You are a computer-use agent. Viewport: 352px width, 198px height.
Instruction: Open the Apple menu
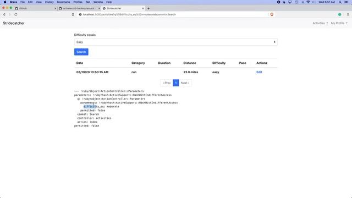tap(5, 2)
